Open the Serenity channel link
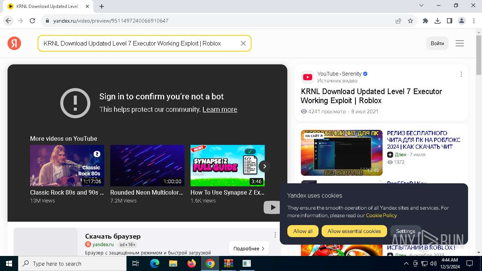The image size is (482, 271). coord(352,74)
